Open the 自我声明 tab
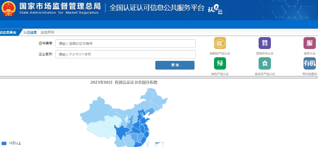The width and height of the screenshot is (318, 147). [47, 32]
